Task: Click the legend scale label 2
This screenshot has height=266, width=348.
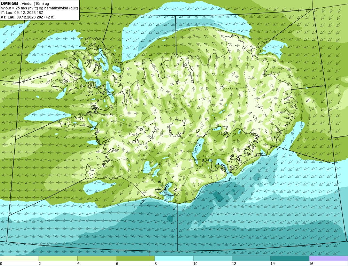Action: click(40, 264)
